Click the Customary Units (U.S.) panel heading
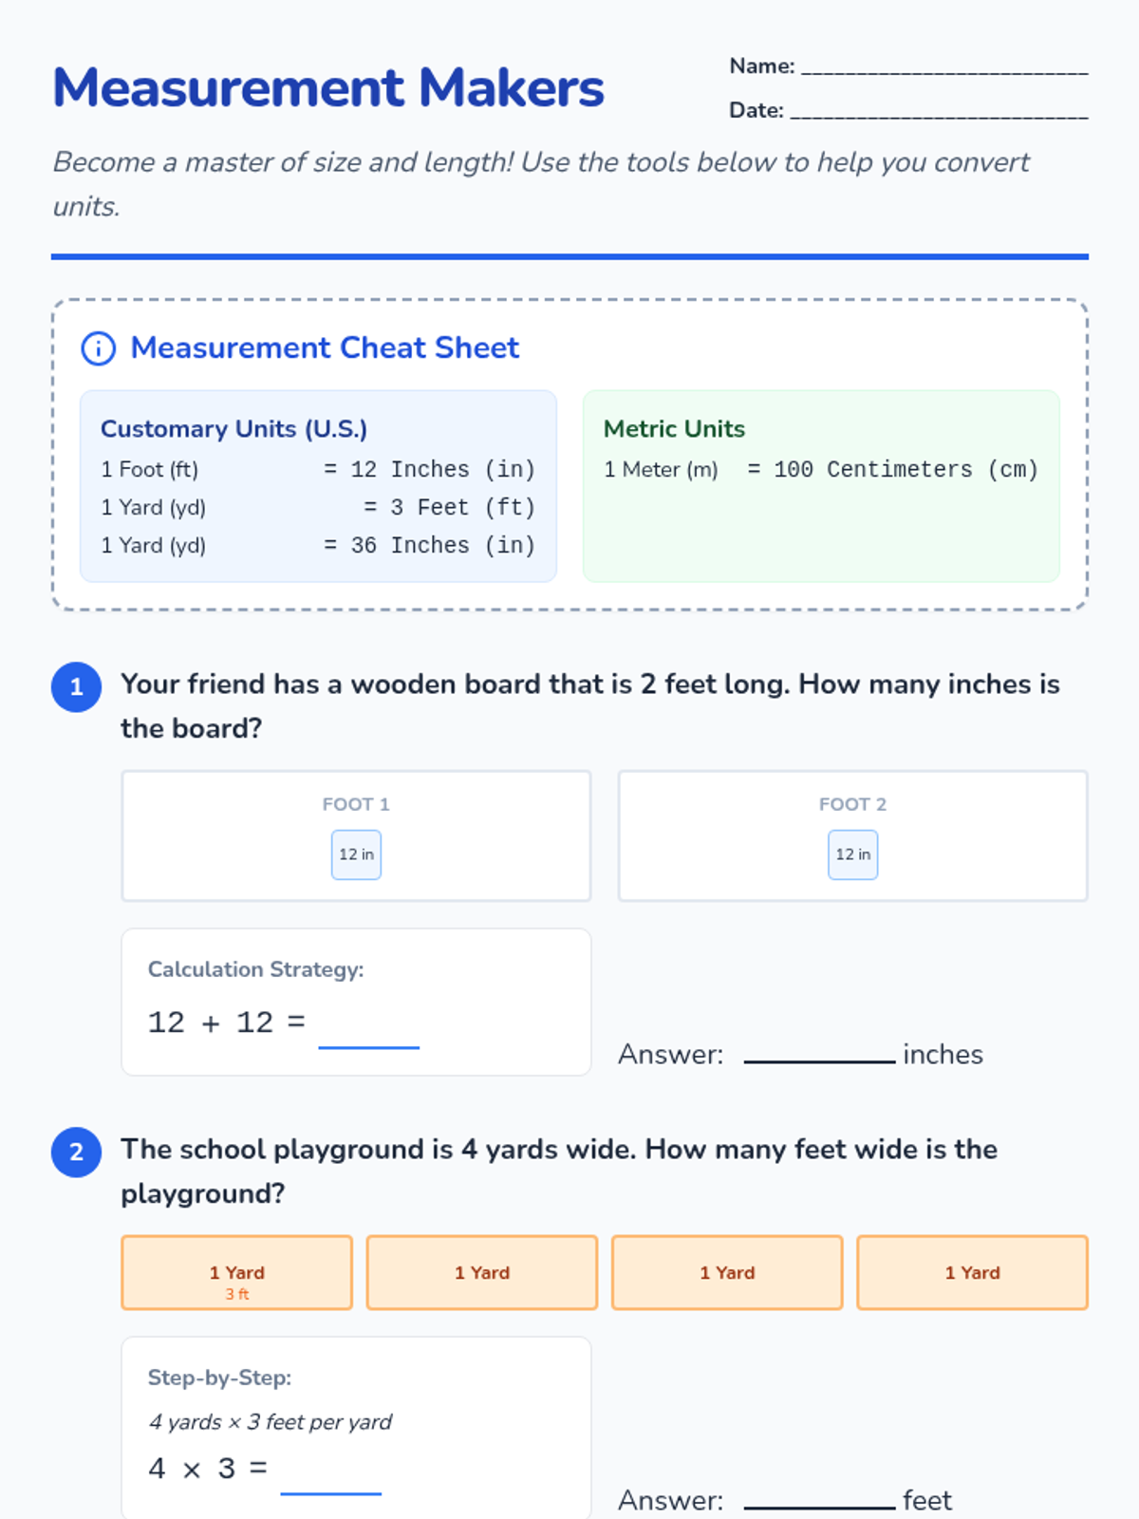The height and width of the screenshot is (1519, 1139). [233, 429]
